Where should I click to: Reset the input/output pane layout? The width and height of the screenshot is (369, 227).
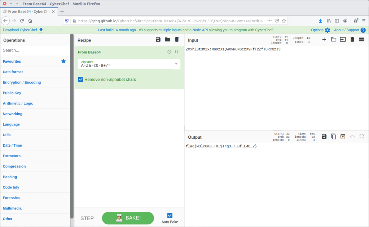coord(362,40)
